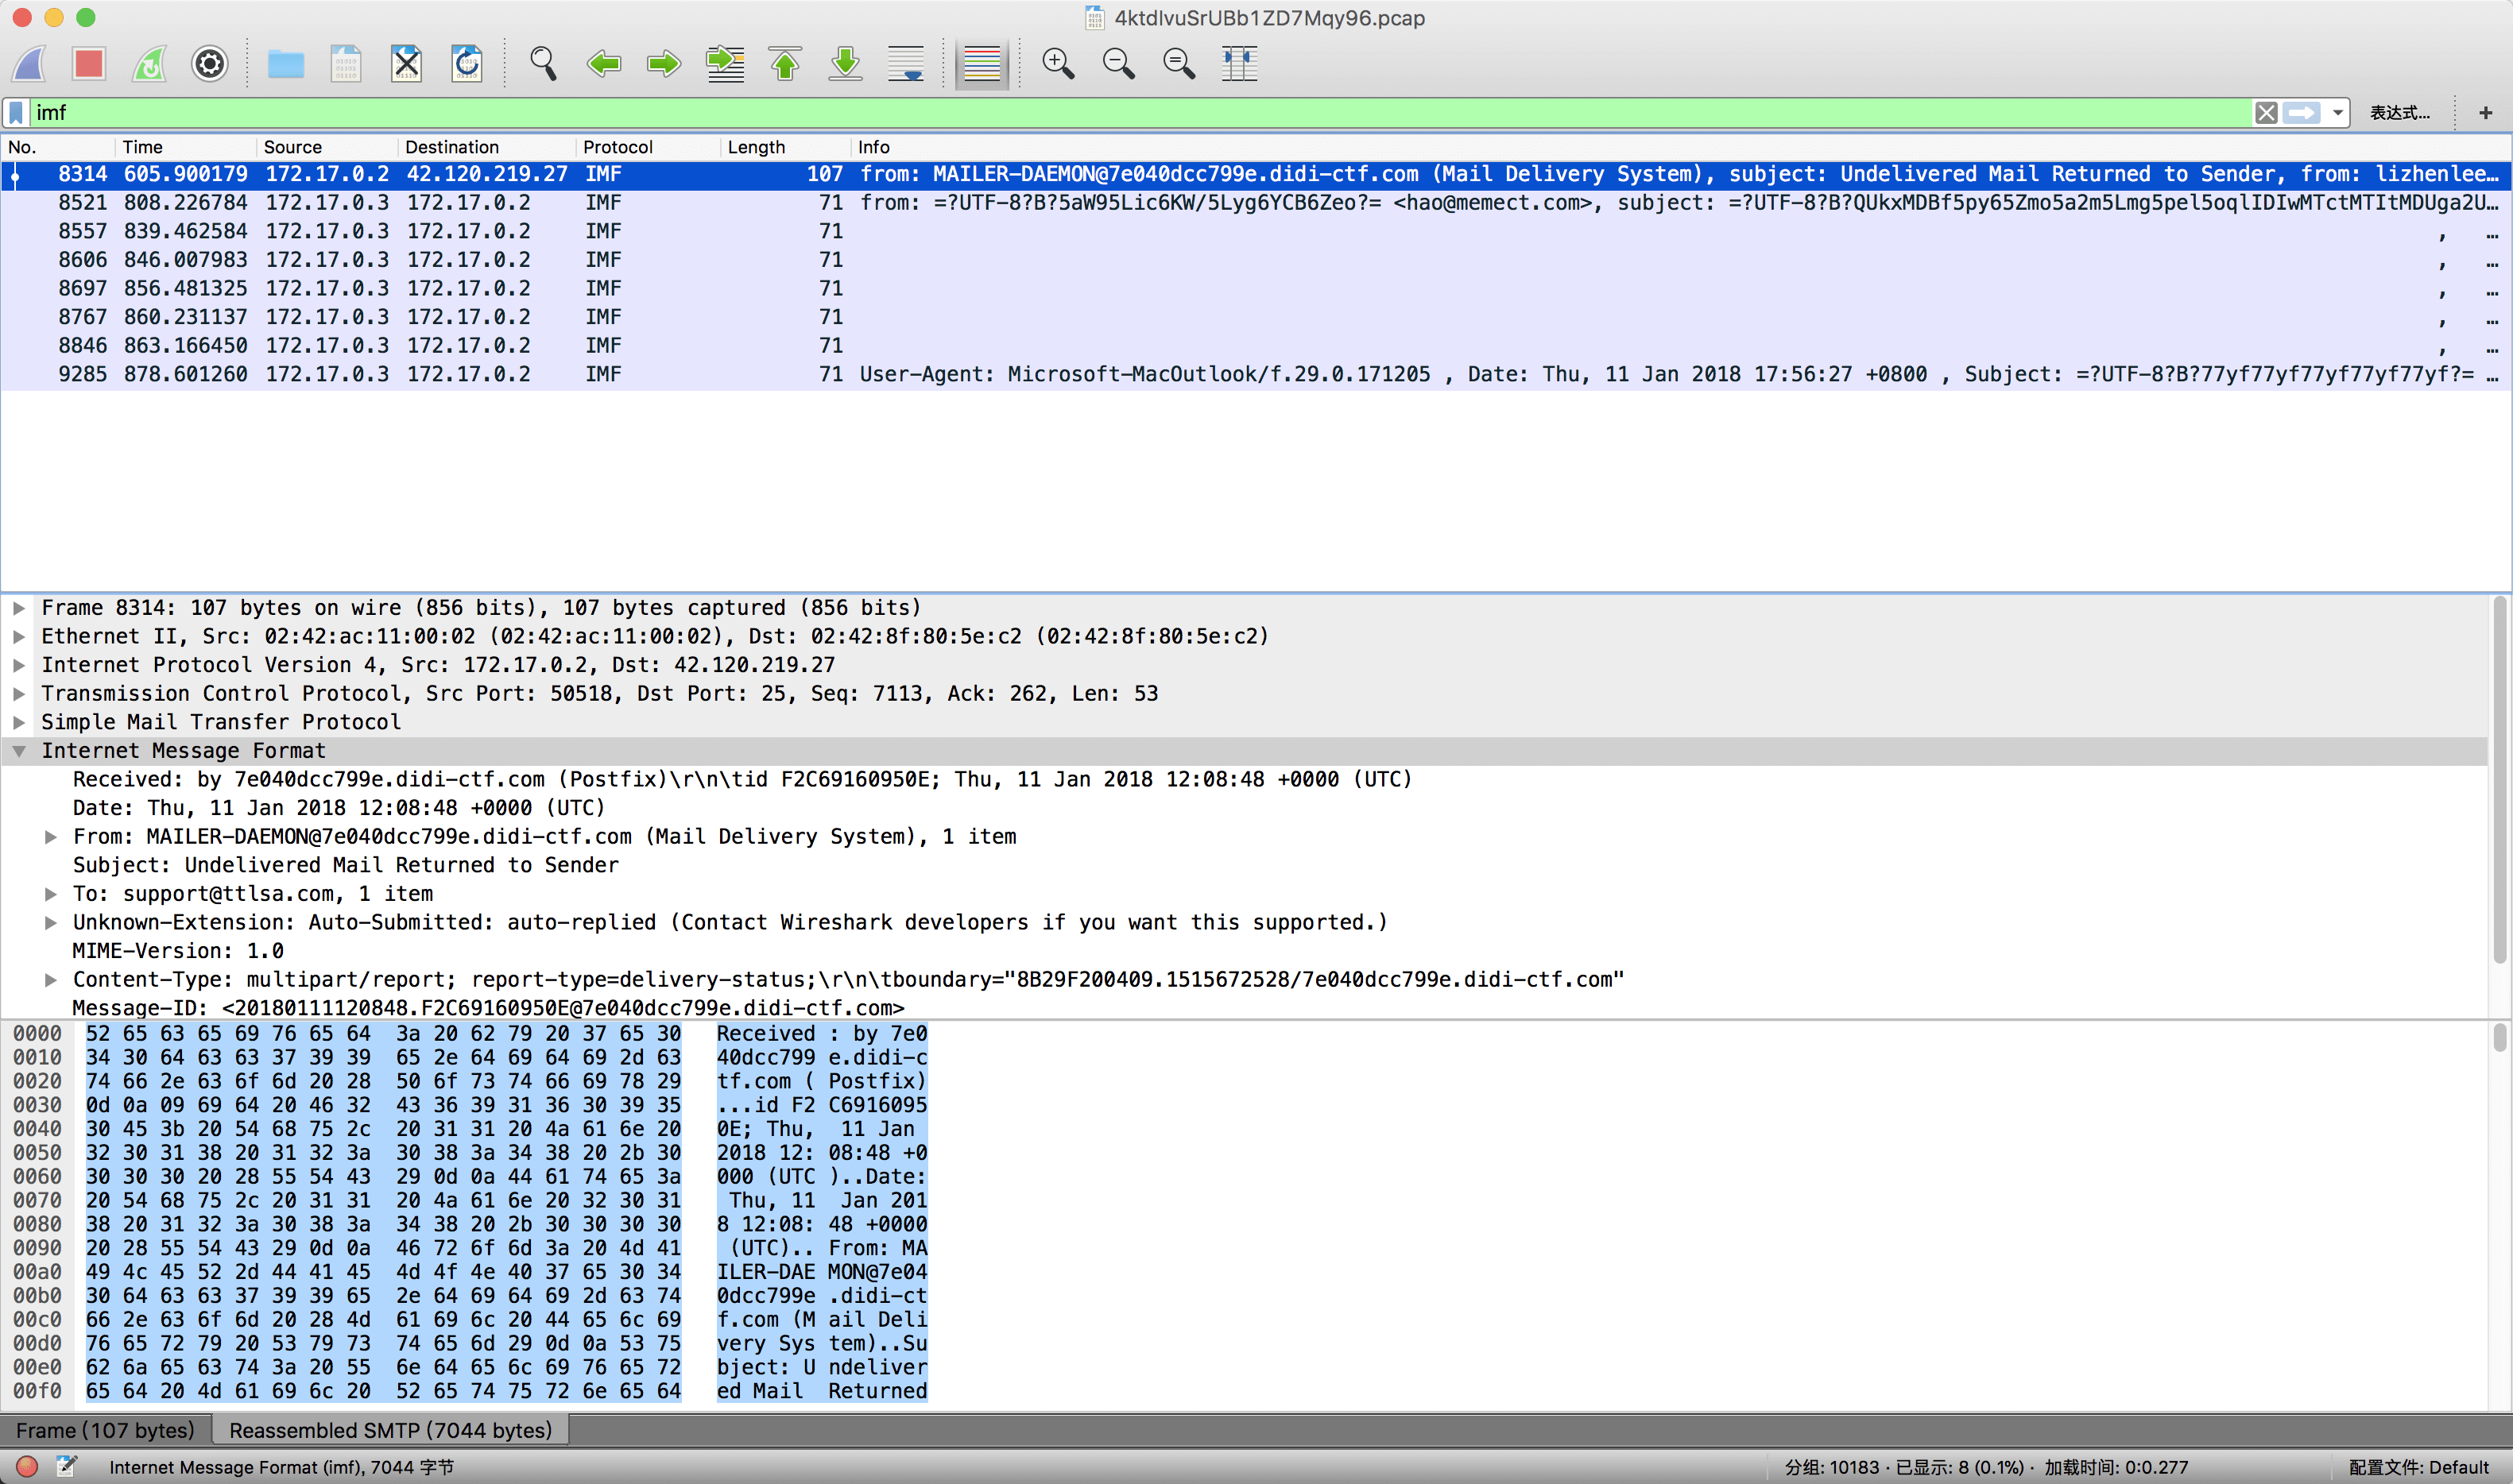Sort packets by the Destination column
Viewport: 2513px width, 1484px height.
click(x=486, y=147)
